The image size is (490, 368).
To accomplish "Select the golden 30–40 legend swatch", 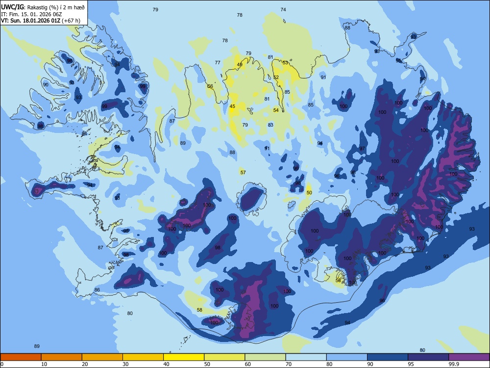I will 143,357.
